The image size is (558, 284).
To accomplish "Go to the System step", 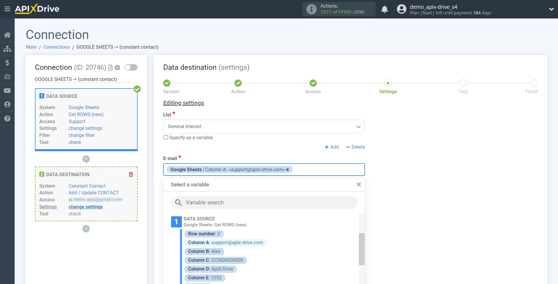I will [167, 83].
